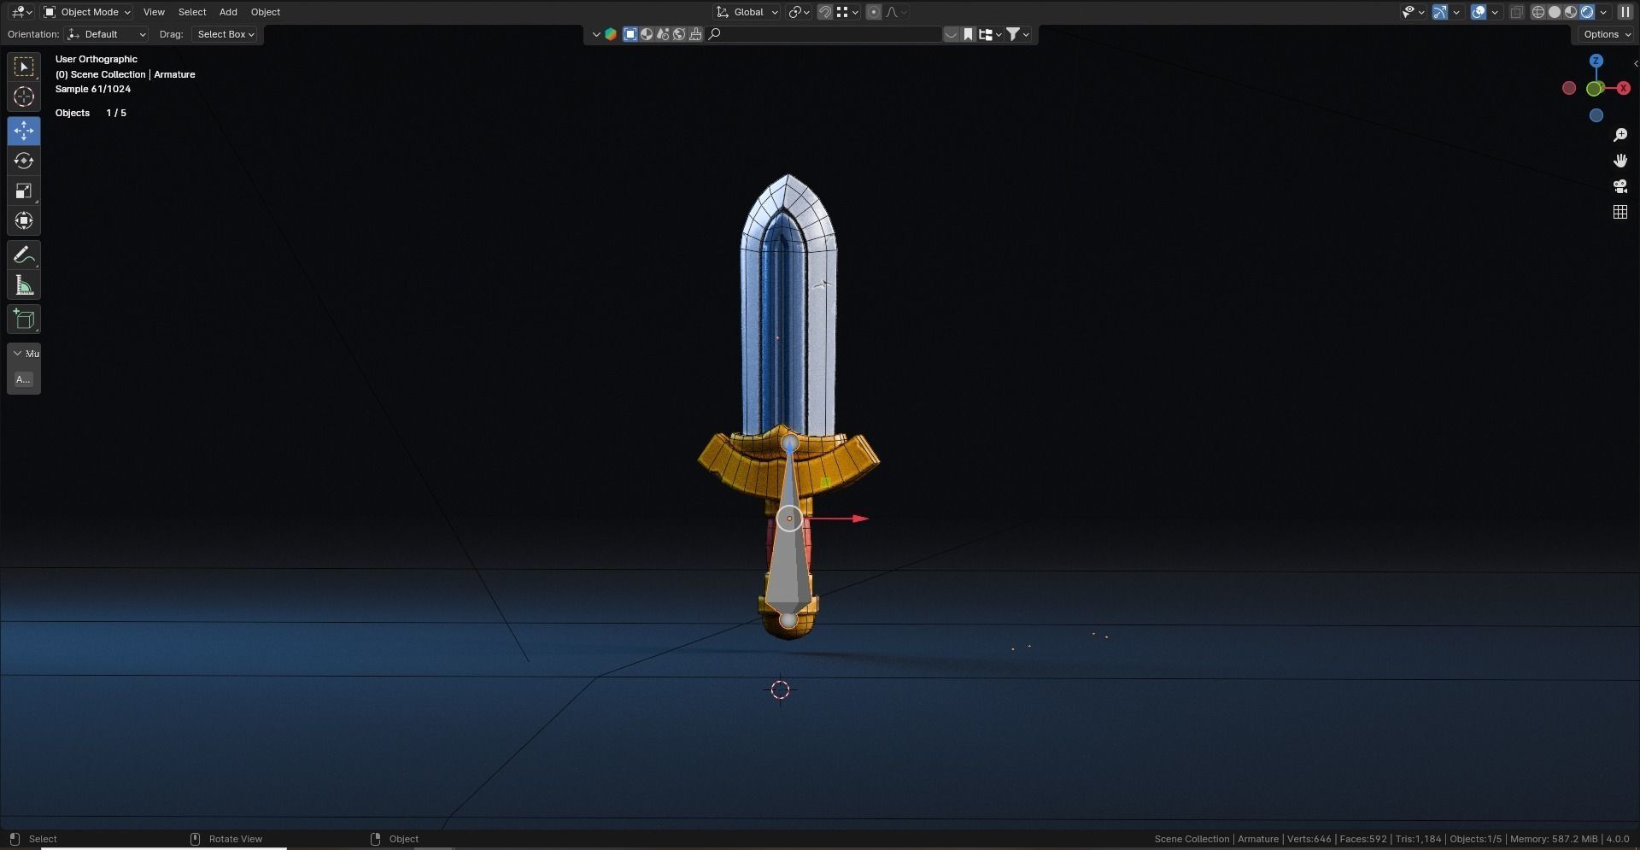Click the green Y axis gizmo ball
Image resolution: width=1640 pixels, height=850 pixels.
coord(1594,89)
